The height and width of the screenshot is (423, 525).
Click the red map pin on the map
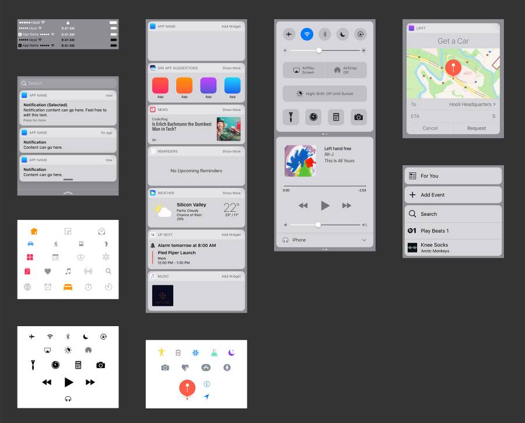tap(453, 68)
